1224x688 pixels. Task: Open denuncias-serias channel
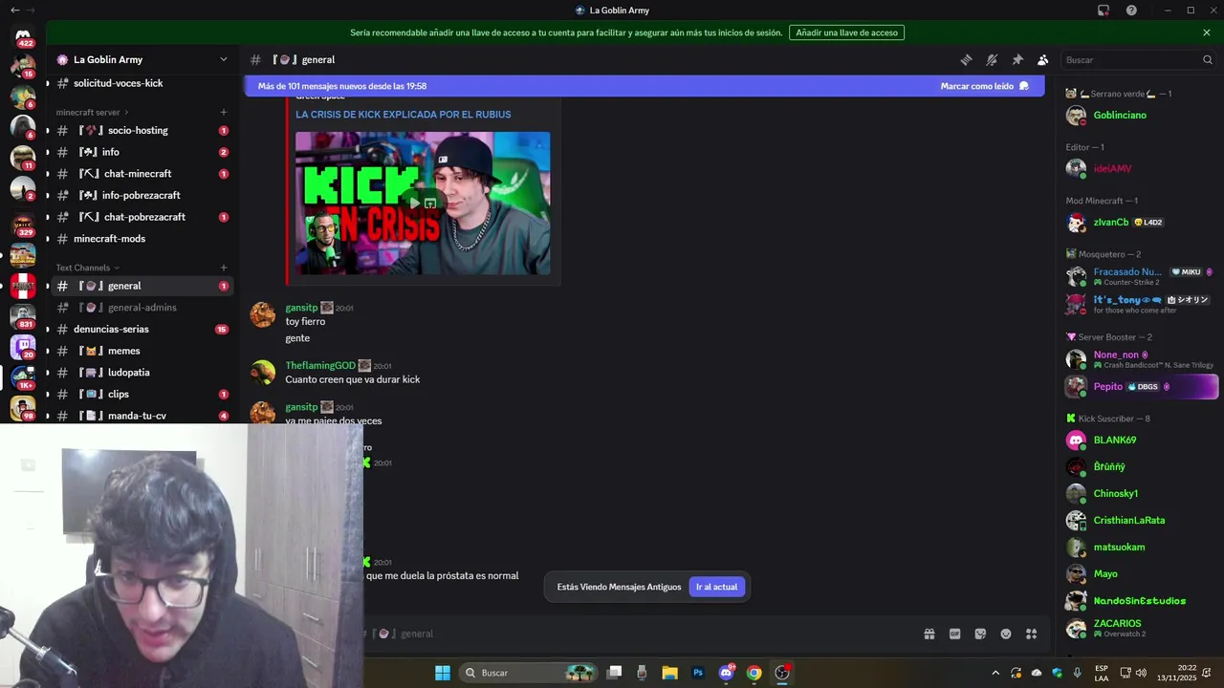coord(142,329)
